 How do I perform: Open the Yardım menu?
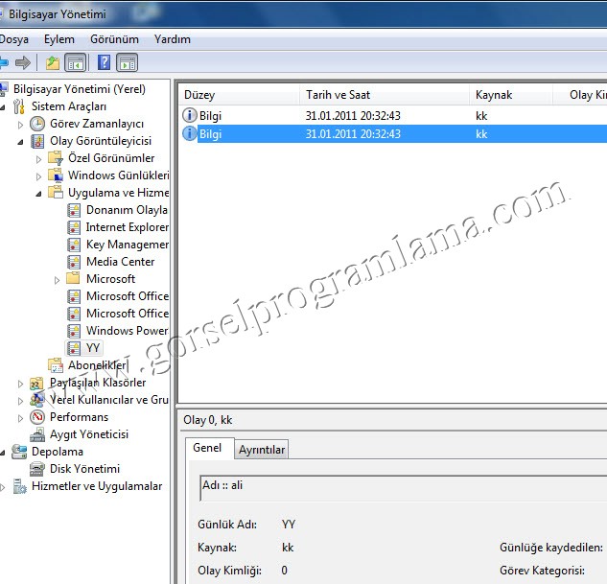[172, 39]
